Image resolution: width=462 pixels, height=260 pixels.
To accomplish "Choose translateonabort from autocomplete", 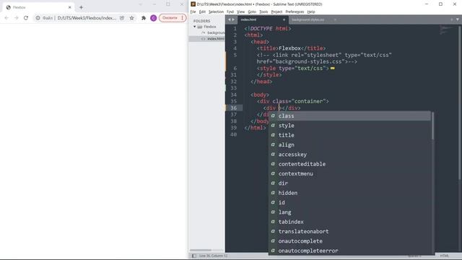I will [349, 231].
